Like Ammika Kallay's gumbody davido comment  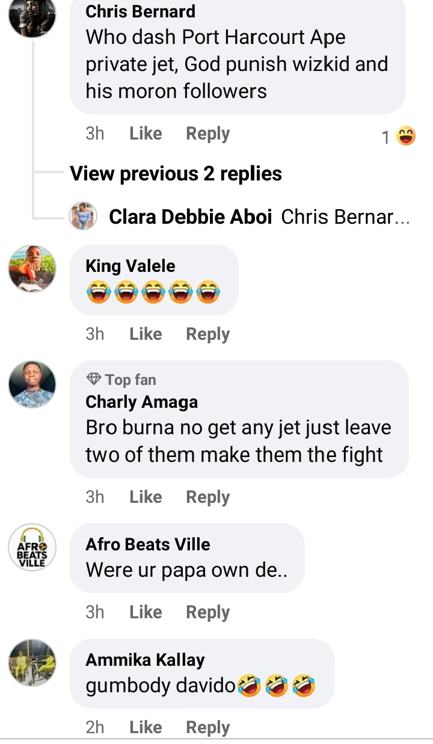pos(146,727)
